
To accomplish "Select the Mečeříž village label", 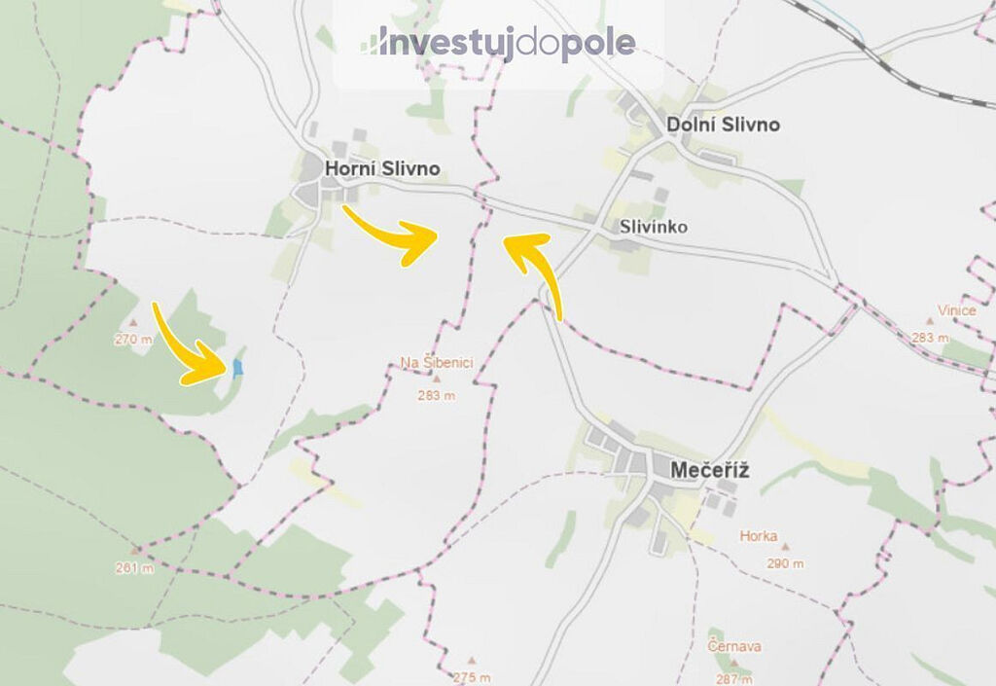I will click(710, 471).
